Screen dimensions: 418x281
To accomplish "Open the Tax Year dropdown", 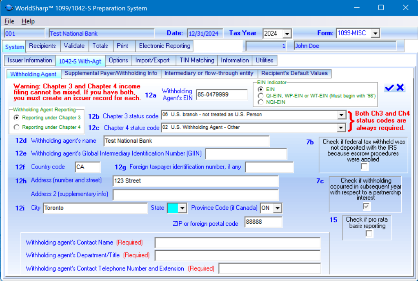I will 287,34.
